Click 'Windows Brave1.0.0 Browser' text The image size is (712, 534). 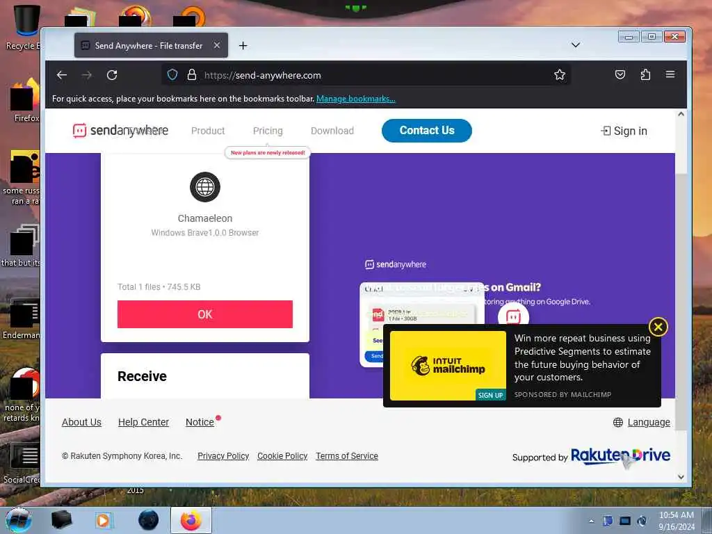pos(205,232)
